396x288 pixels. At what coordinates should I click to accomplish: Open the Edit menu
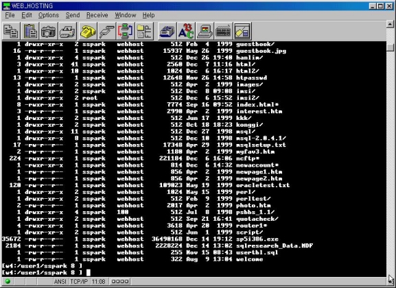(x=27, y=15)
